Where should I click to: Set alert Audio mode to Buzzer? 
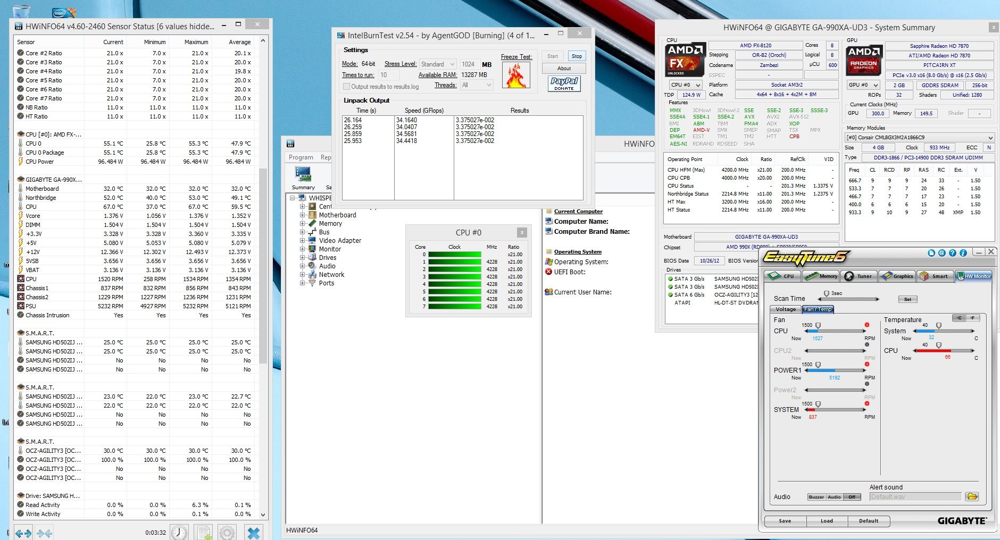[816, 497]
